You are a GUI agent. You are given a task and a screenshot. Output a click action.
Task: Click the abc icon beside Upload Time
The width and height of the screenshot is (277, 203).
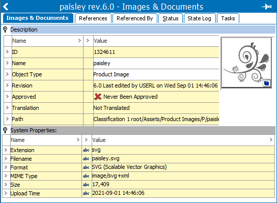pyautogui.click(x=86, y=193)
